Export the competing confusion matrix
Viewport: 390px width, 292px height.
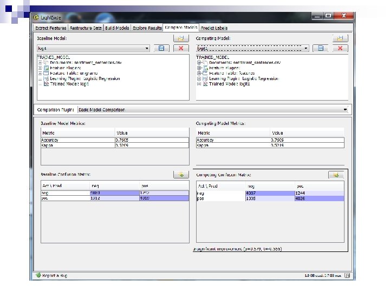(x=336, y=175)
